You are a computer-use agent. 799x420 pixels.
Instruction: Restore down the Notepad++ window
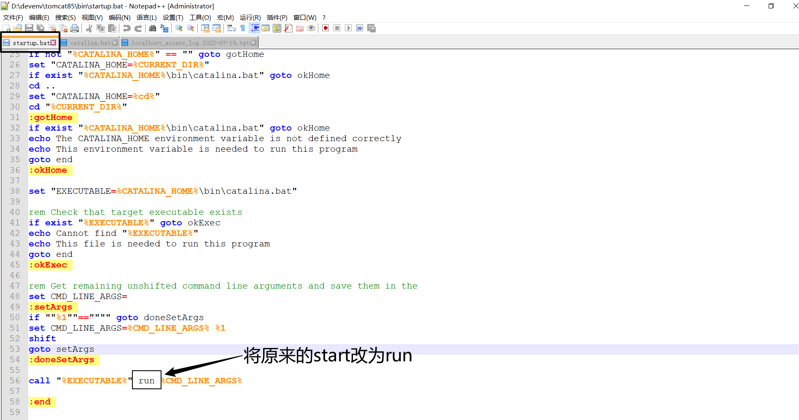pos(771,6)
